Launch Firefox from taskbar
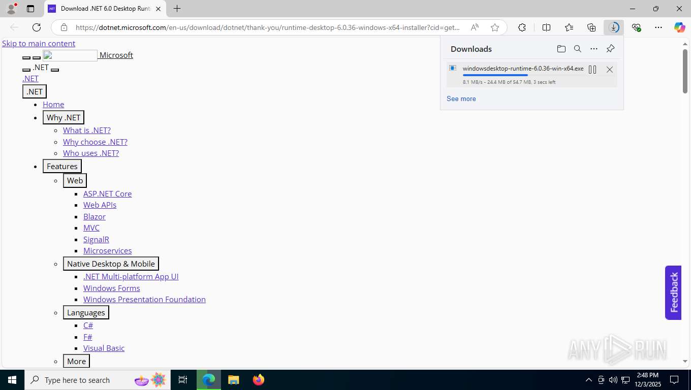The width and height of the screenshot is (691, 390). point(259,380)
